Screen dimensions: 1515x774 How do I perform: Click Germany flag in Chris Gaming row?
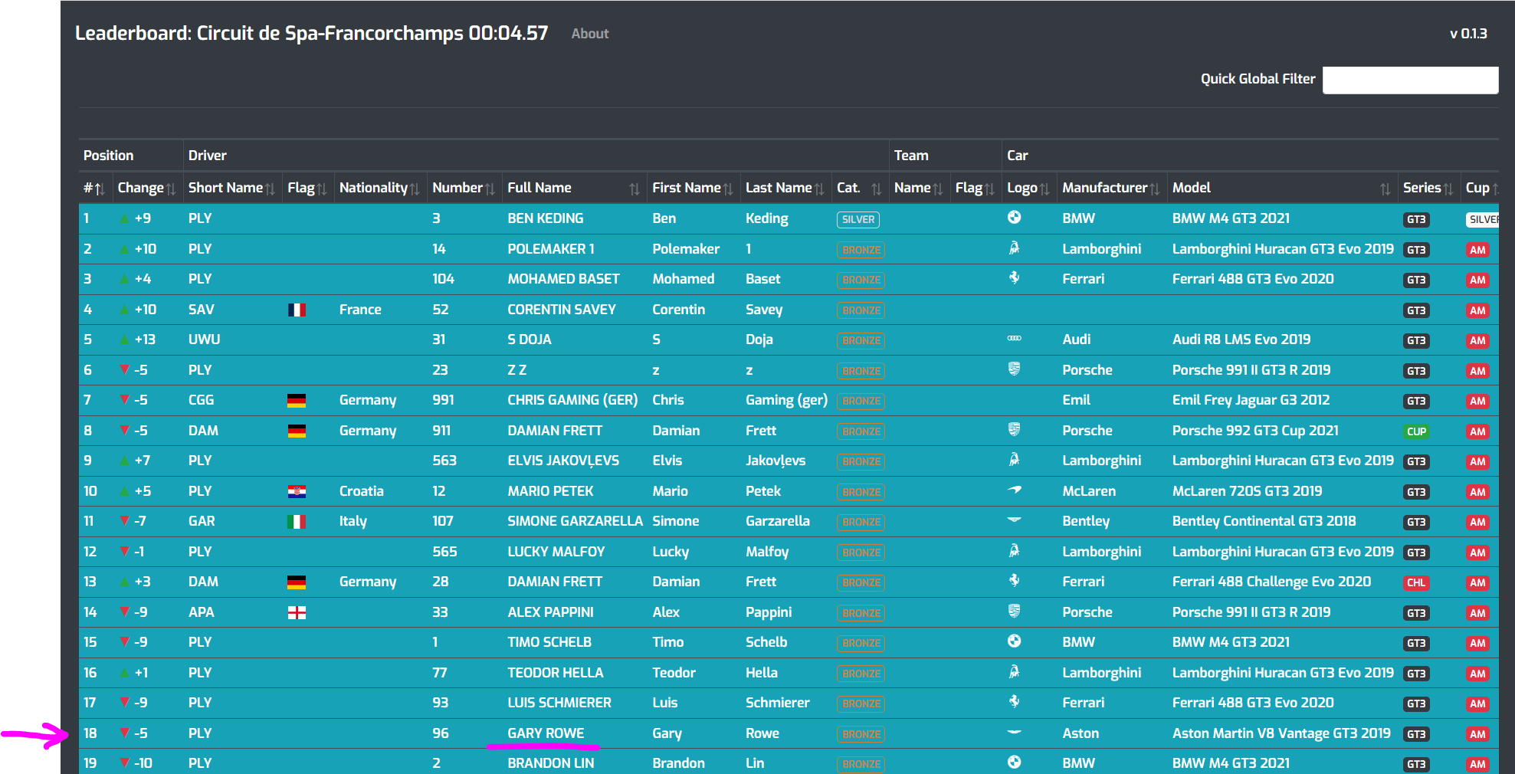[x=297, y=400]
